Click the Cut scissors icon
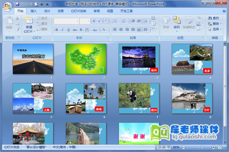 (18, 18)
